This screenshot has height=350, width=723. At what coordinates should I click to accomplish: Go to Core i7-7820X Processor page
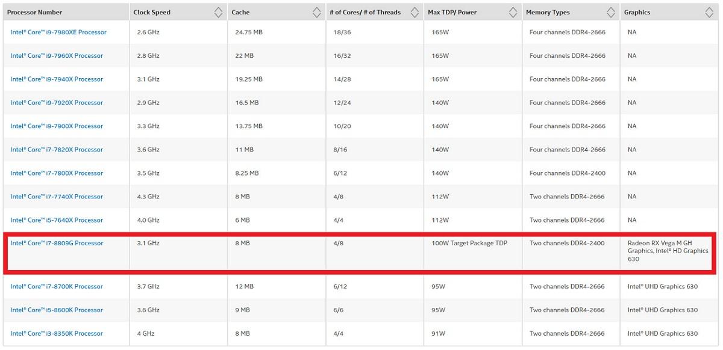(57, 150)
